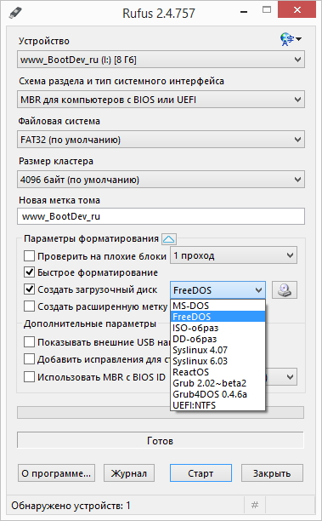
Task: Click the formatting progress bar
Action: click(161, 412)
